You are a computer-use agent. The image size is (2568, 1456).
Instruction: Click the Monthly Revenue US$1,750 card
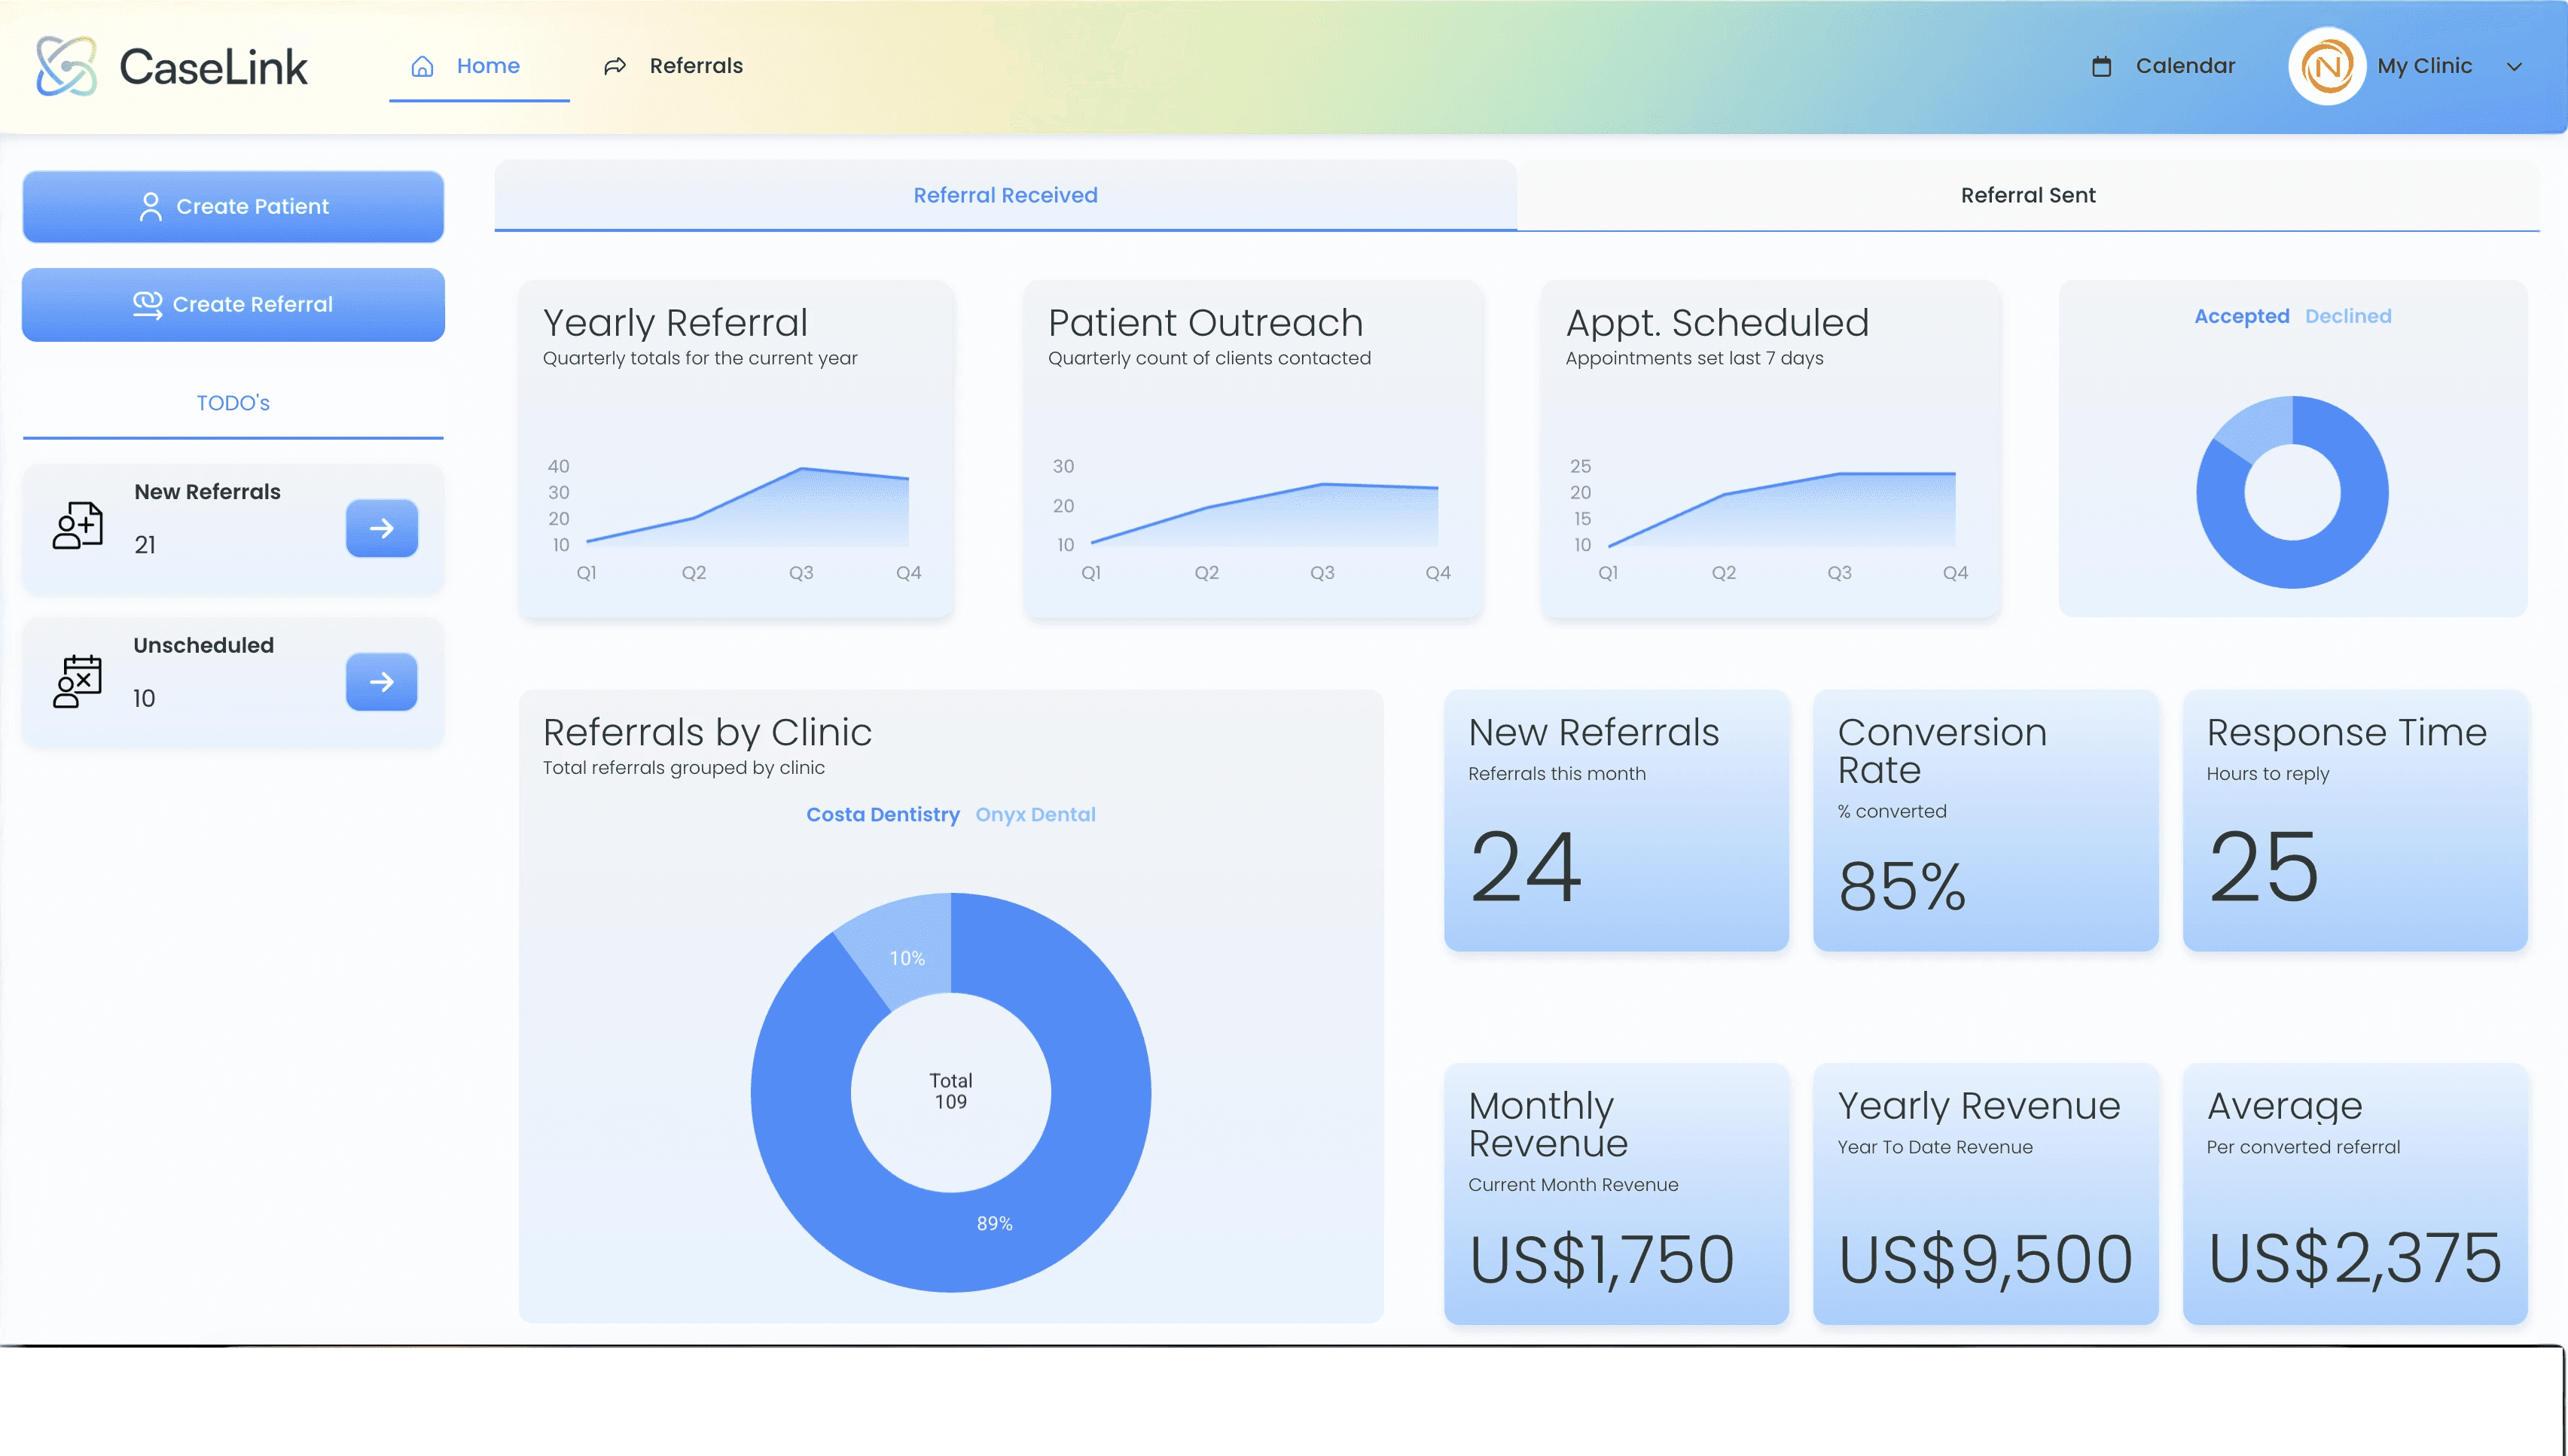click(1616, 1194)
